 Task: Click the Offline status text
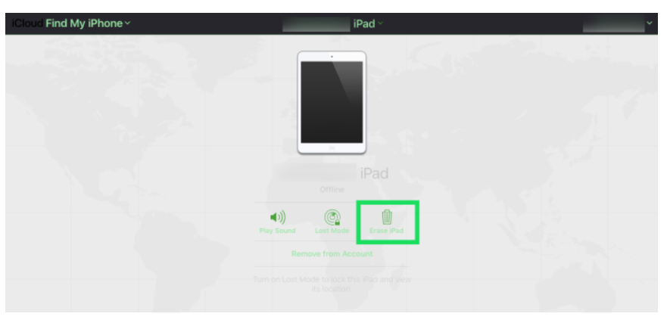tap(332, 190)
